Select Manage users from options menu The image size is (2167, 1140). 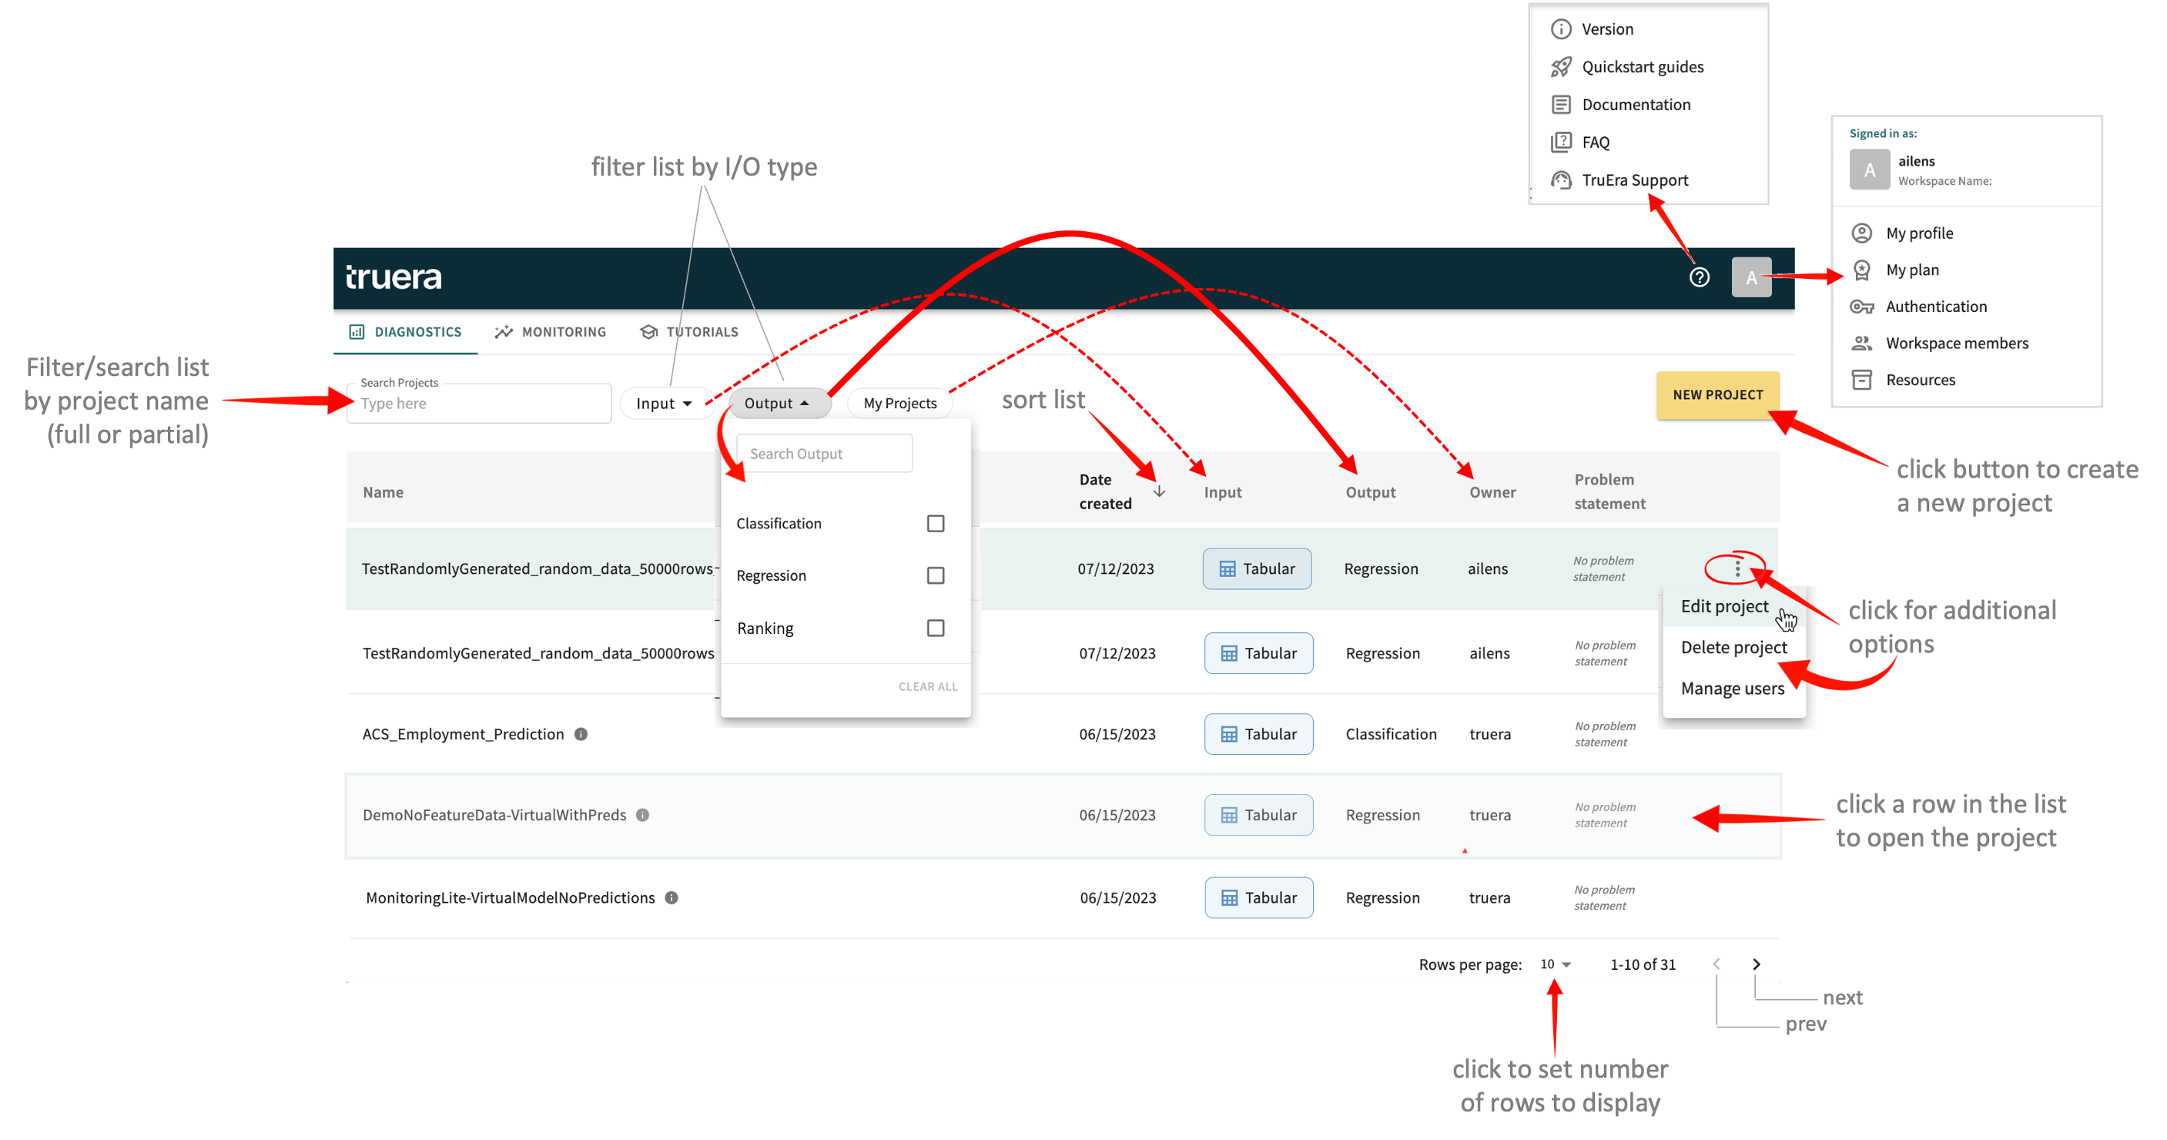[1732, 689]
